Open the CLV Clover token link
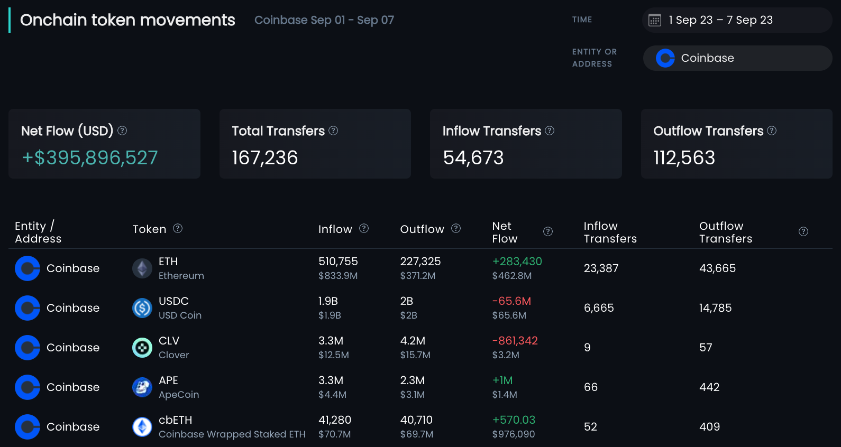The image size is (841, 447). [x=174, y=348]
